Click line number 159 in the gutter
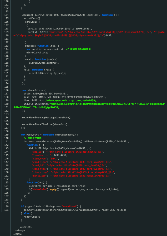Image resolution: width=167 pixels, height=236 pixels. (6, 203)
